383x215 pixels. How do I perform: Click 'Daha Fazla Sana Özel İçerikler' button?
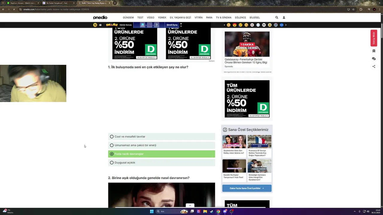point(247,188)
